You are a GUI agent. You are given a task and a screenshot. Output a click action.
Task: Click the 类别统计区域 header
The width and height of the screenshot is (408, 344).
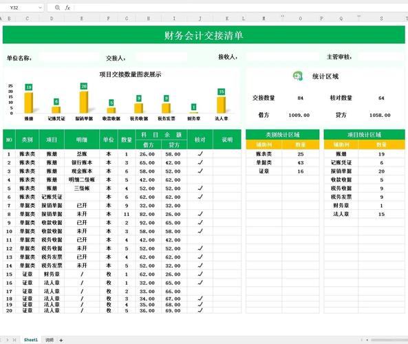pyautogui.click(x=283, y=135)
